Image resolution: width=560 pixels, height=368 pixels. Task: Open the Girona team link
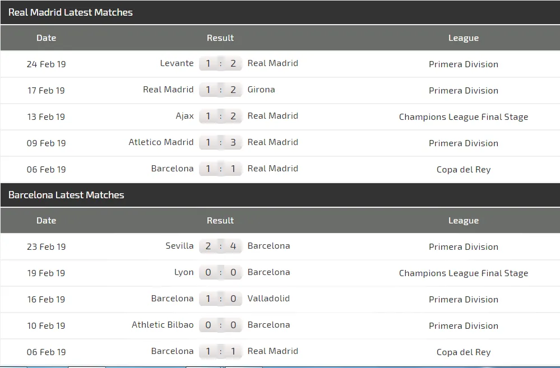(261, 90)
